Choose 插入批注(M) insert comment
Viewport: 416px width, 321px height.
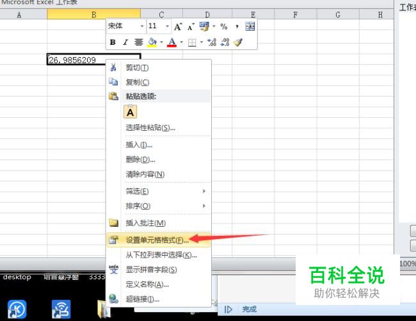pos(158,223)
